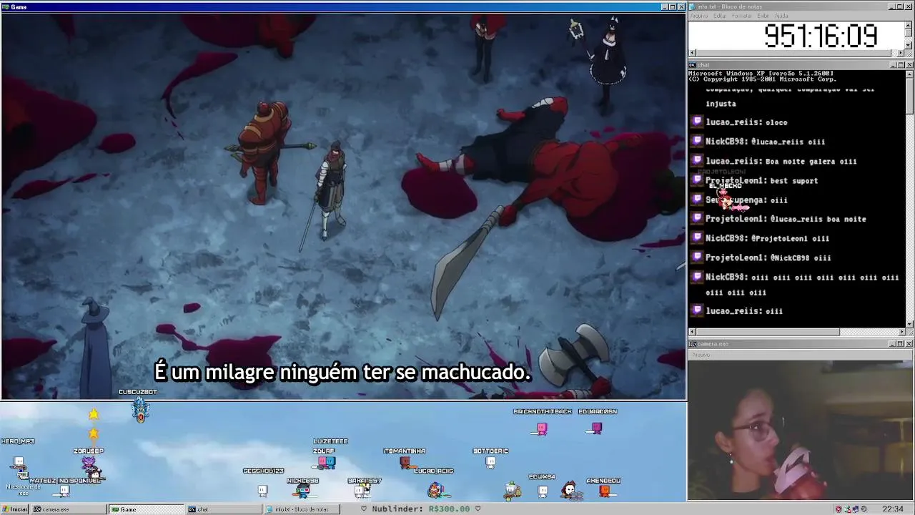The width and height of the screenshot is (915, 515).
Task: Open Ajuda menu in info.txt Notepad
Action: tap(781, 16)
